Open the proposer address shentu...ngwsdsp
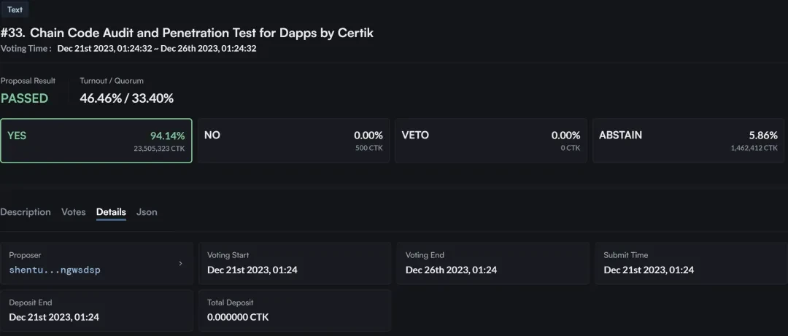 coord(55,270)
